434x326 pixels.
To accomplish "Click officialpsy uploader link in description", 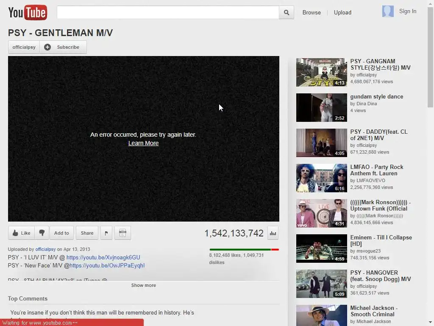I will [x=45, y=249].
